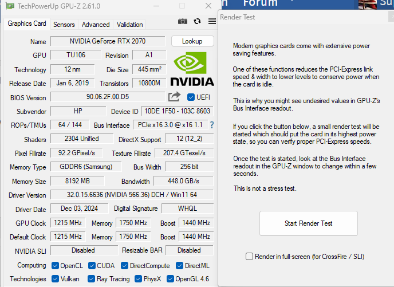This screenshot has width=394, height=287.
Task: Enable Render in full-screen checkbox
Action: (x=249, y=257)
